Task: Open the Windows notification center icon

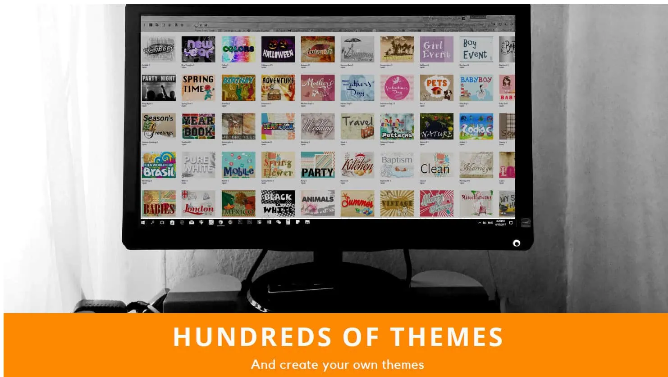Action: (511, 223)
